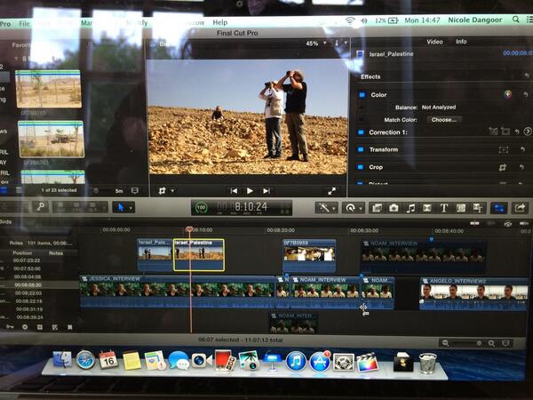Open the Themes browser icon
The image size is (533, 400).
478,208
